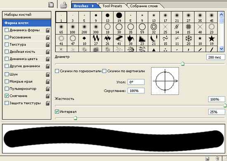Image resolution: width=227 pixels, height=161 pixels.
Task: Open Brushes tab flyout arrow
Action: [93, 6]
